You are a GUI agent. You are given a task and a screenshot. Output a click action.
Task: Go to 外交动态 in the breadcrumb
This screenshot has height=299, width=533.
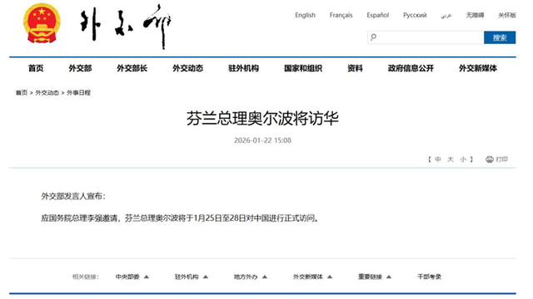click(x=47, y=92)
